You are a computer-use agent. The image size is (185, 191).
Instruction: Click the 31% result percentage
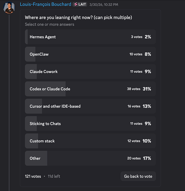[x=147, y=89]
